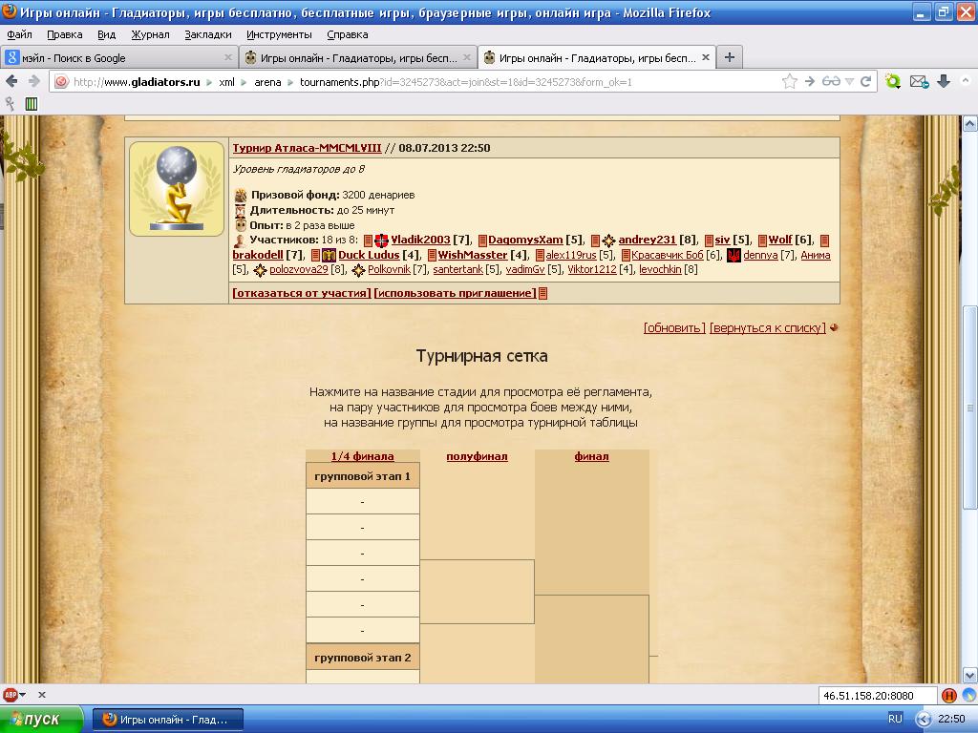Click the 'обновить' link

[x=674, y=328]
